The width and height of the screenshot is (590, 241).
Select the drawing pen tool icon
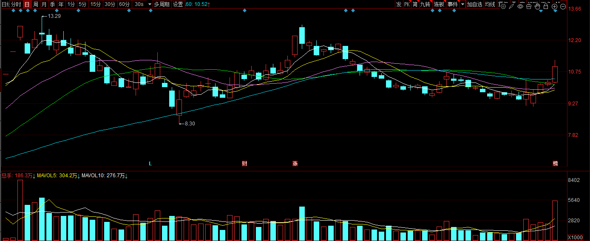click(511, 6)
